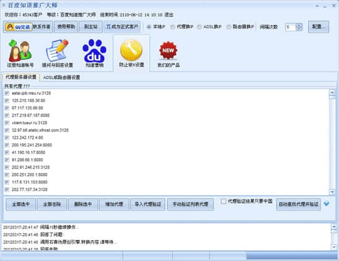Open 知道营销 Baidu paw icon
339x261 pixels.
coord(94,54)
